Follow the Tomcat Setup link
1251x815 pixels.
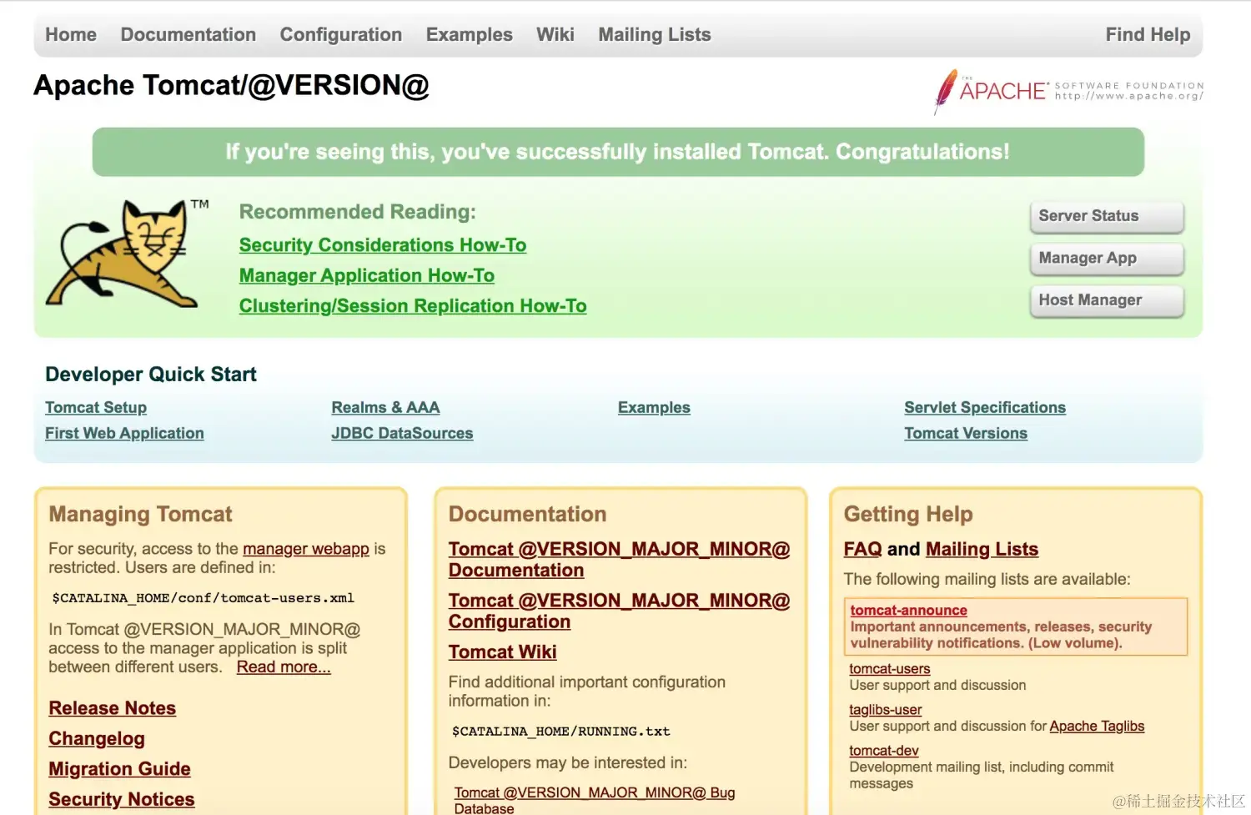pyautogui.click(x=96, y=408)
